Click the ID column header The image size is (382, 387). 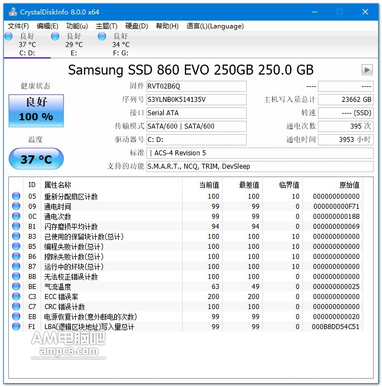tap(32, 185)
